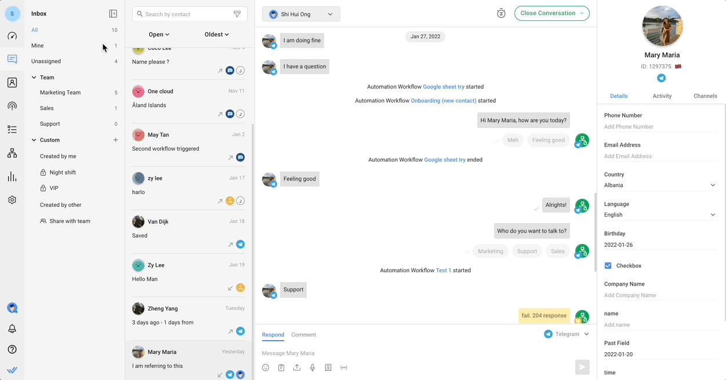
Task: Collapse the Team section in Inbox
Action: (x=34, y=78)
